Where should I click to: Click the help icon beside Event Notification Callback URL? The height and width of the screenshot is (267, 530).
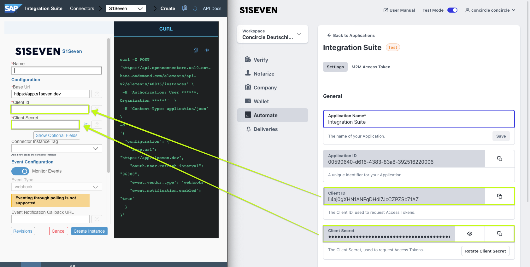97,219
